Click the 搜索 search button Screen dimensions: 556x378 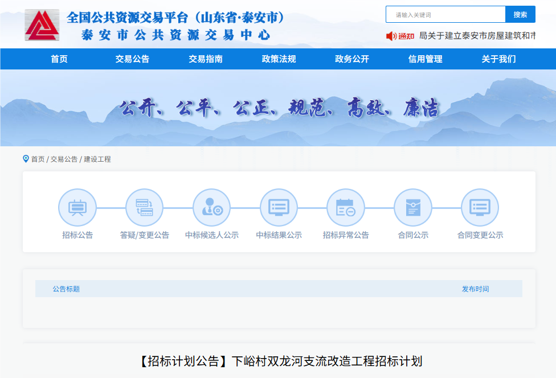pos(520,15)
